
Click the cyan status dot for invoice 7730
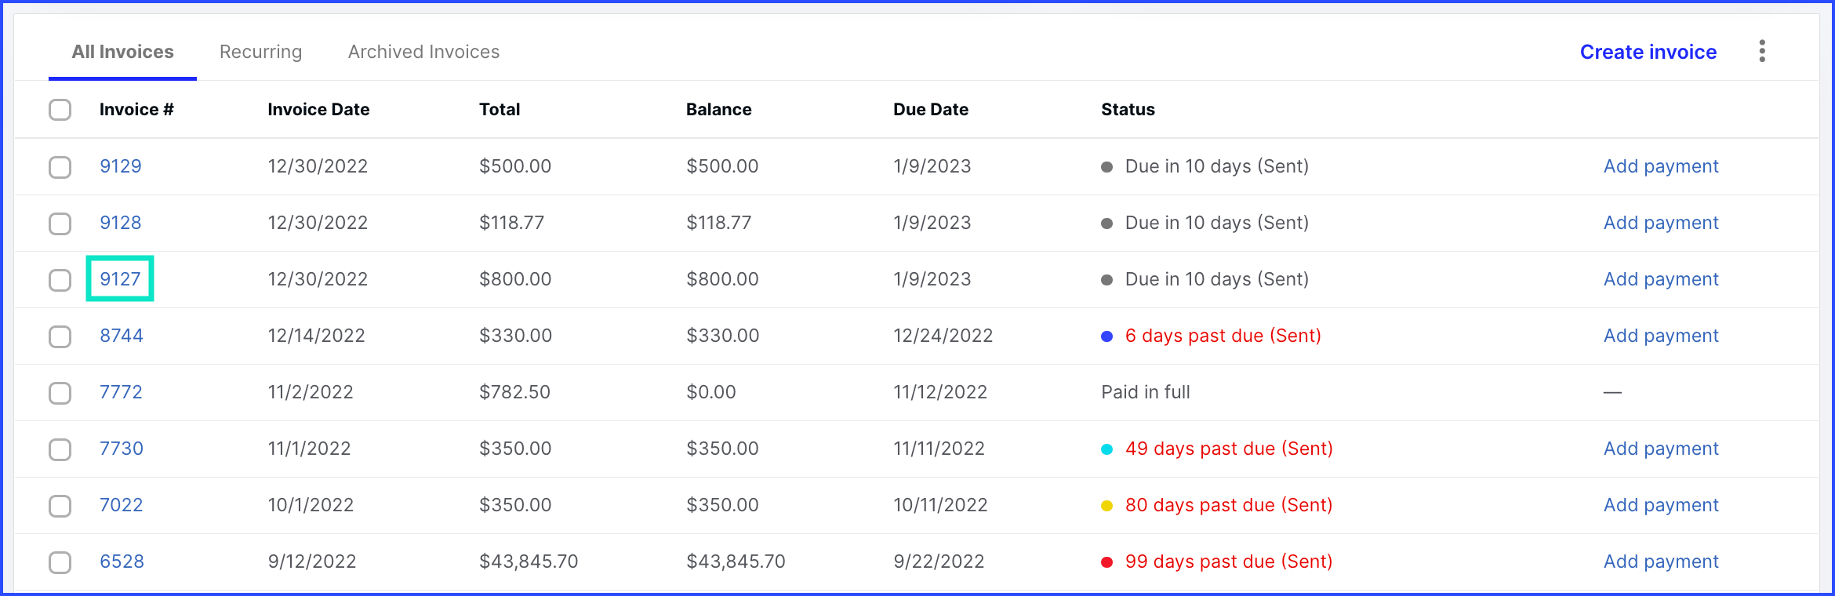[1106, 449]
